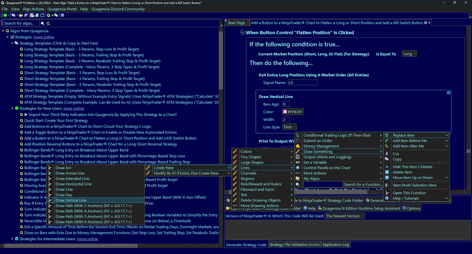Open the Line Style Dots dropdown
Image resolution: width=472 pixels, height=254 pixels.
tap(289, 127)
